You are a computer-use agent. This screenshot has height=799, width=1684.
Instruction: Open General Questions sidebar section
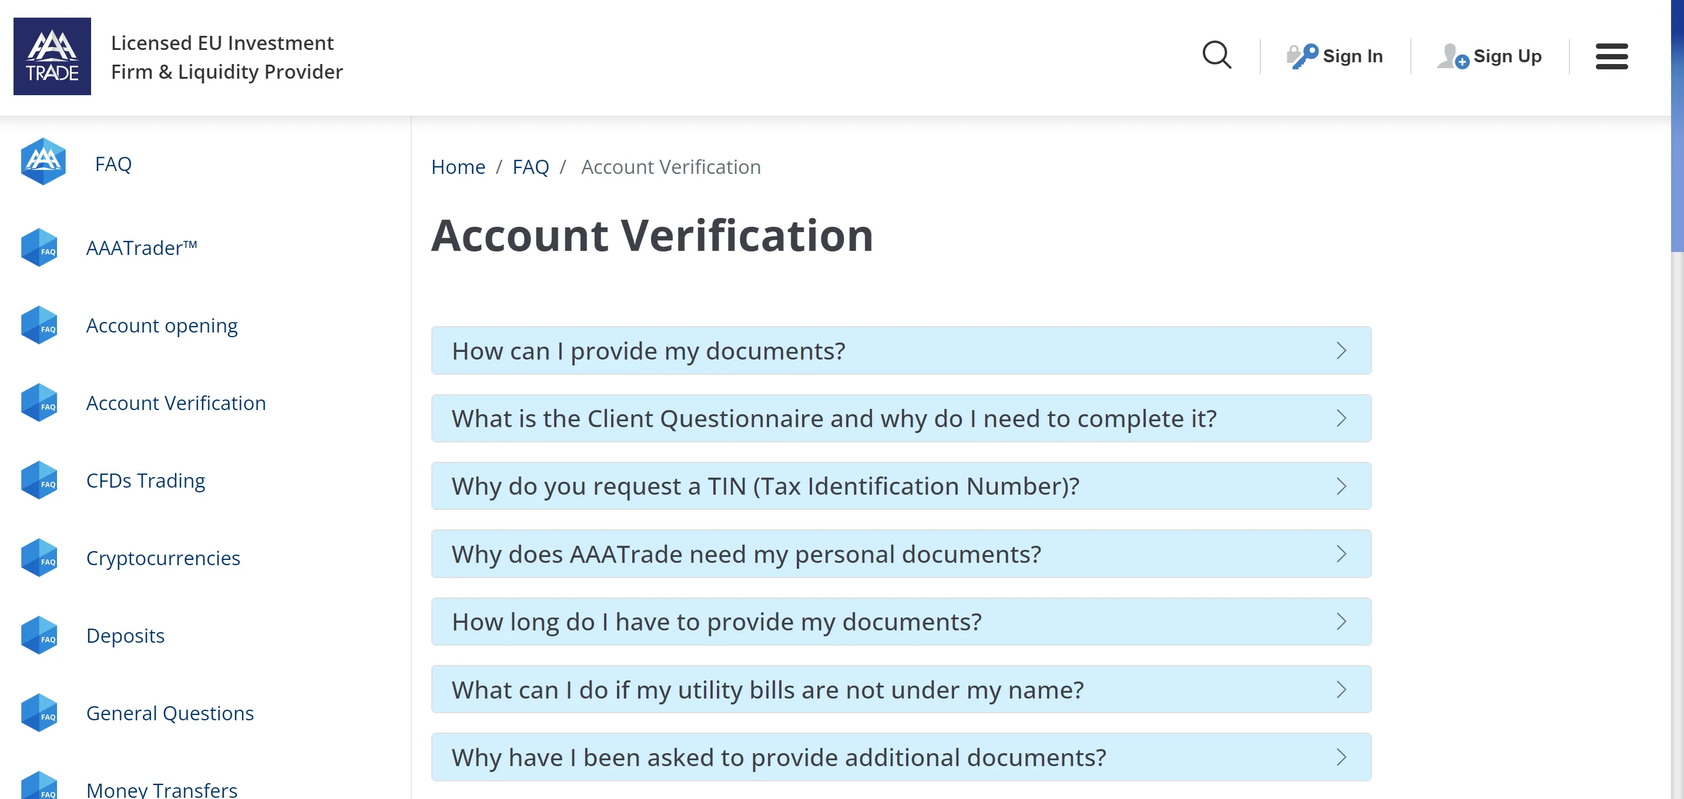pyautogui.click(x=169, y=713)
